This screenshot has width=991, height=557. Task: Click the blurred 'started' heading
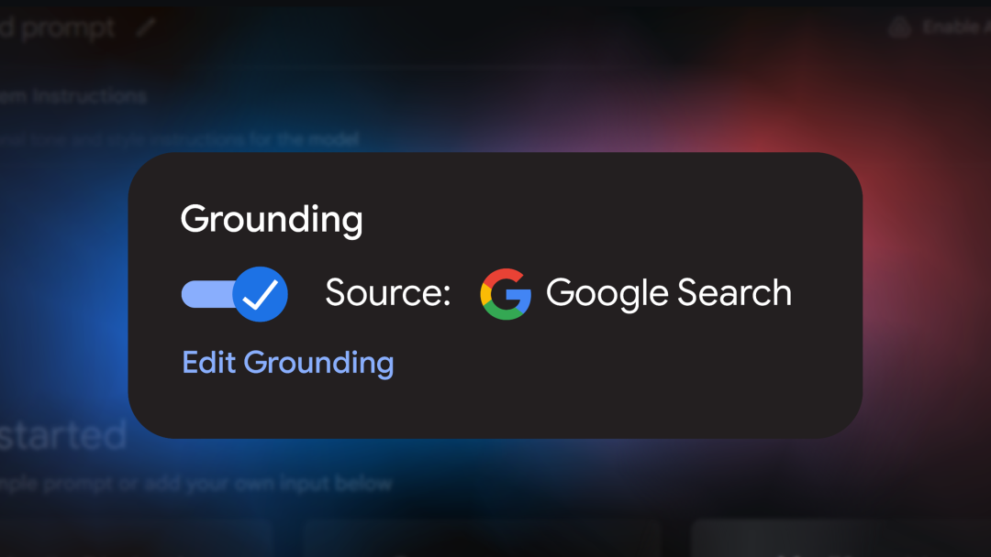pyautogui.click(x=63, y=435)
